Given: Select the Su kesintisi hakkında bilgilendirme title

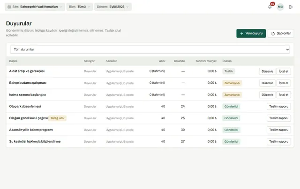Looking at the screenshot, I should [x=35, y=141].
